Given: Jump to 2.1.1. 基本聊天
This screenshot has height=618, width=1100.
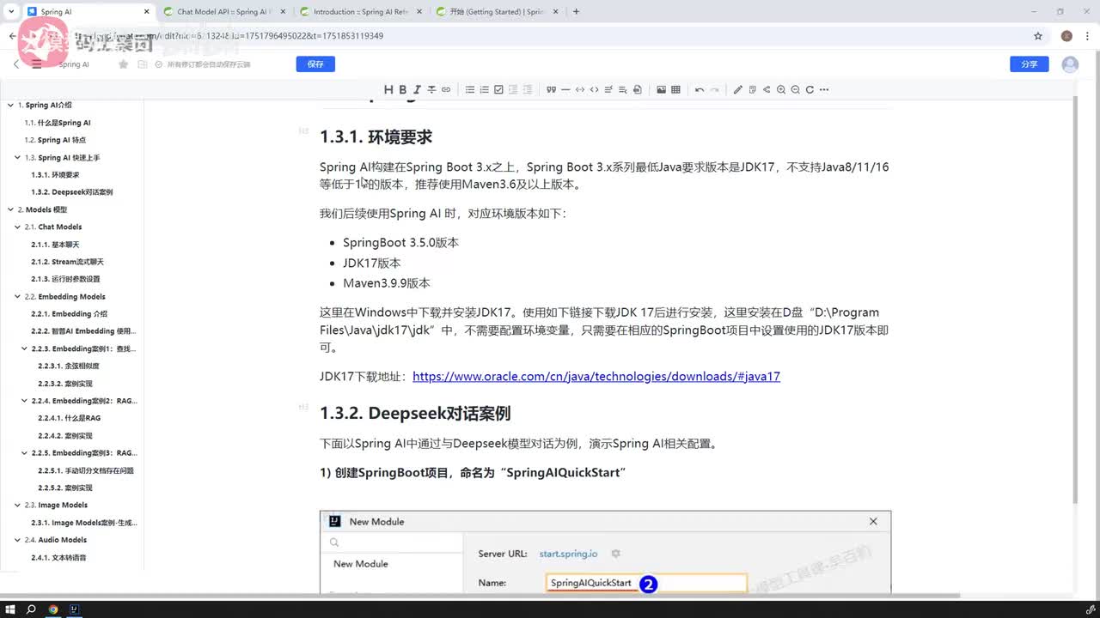Looking at the screenshot, I should click(55, 245).
